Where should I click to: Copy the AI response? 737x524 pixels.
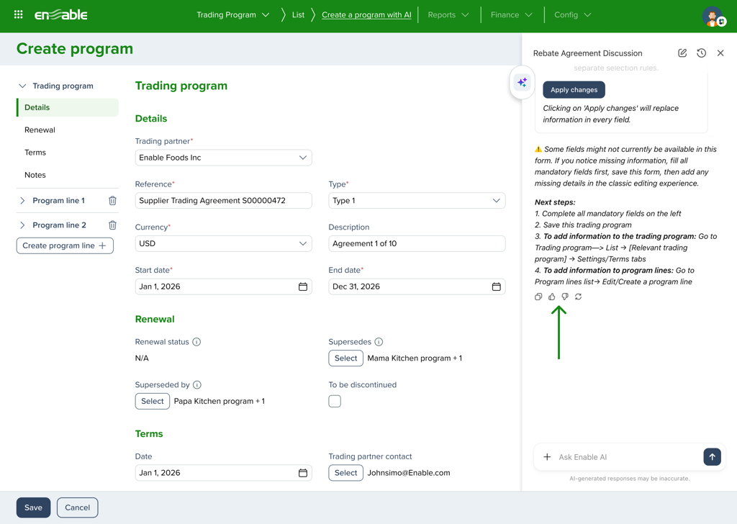click(538, 297)
